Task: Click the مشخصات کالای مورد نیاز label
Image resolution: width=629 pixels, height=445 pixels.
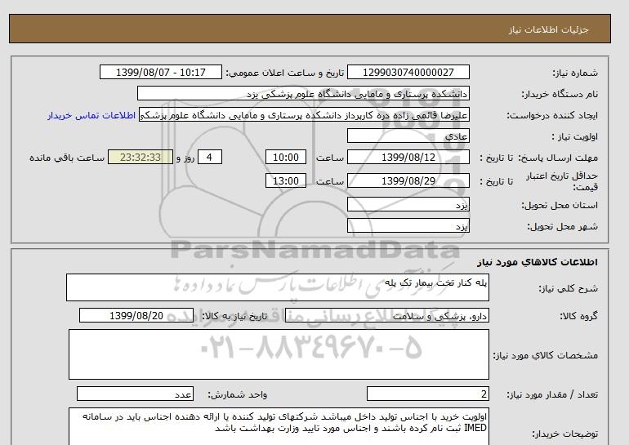Action: (545, 355)
